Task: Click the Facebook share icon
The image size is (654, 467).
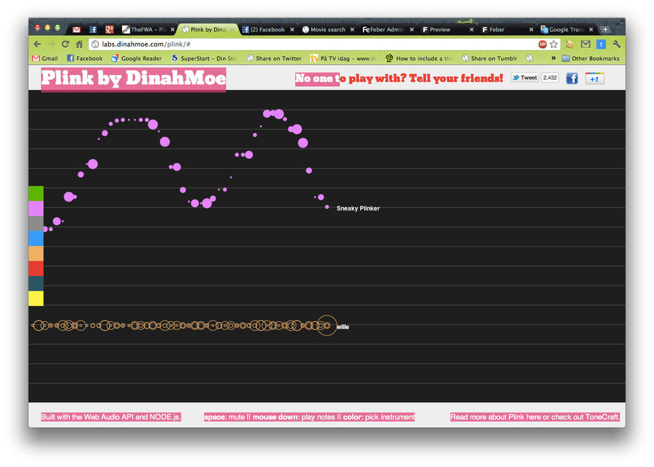Action: pos(572,78)
